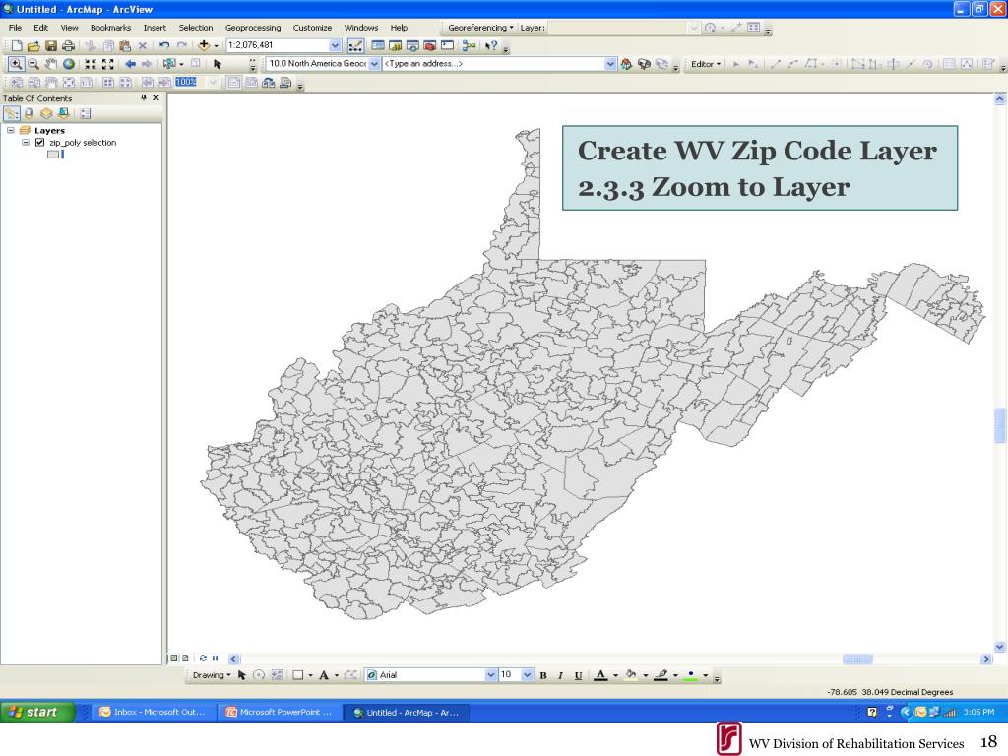1008x756 pixels.
Task: Switch to Data View button at map bottom
Action: click(x=173, y=658)
